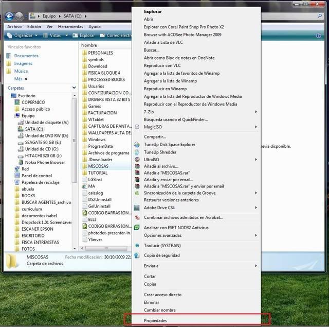The image size is (329, 327).
Task: Open the Edición menu
Action: point(34,27)
